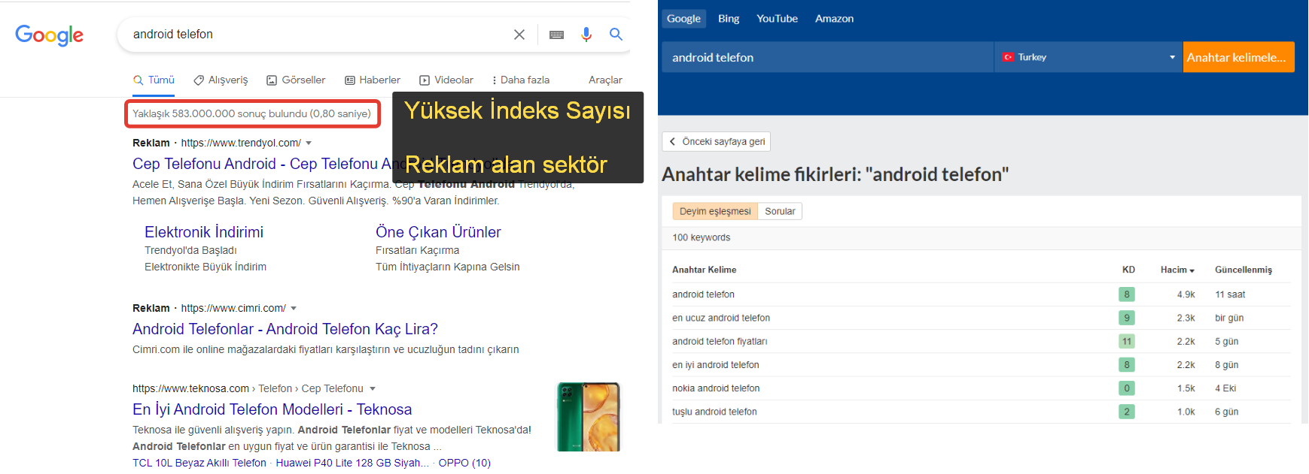This screenshot has width=1309, height=474.
Task: Open En İyi Android Telefon Modelleri - Teknosa
Action: click(x=272, y=409)
